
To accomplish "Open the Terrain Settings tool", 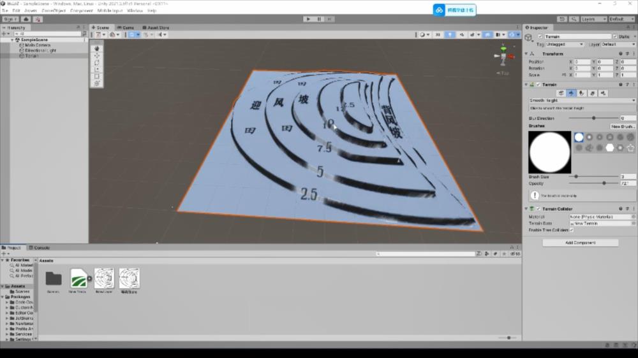I will pos(603,93).
